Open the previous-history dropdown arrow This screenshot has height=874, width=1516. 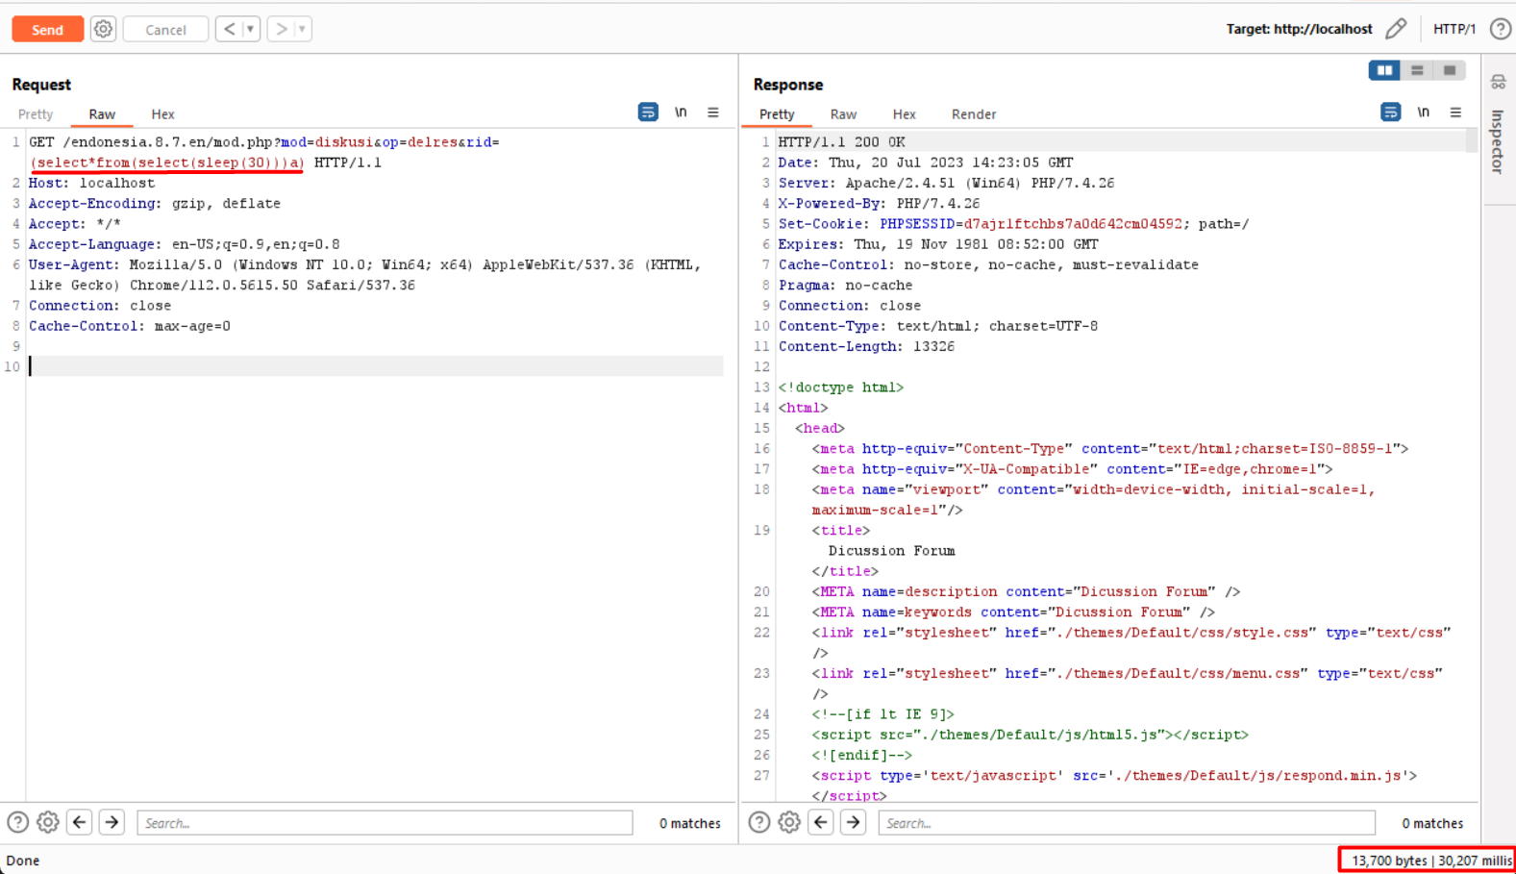pyautogui.click(x=251, y=29)
